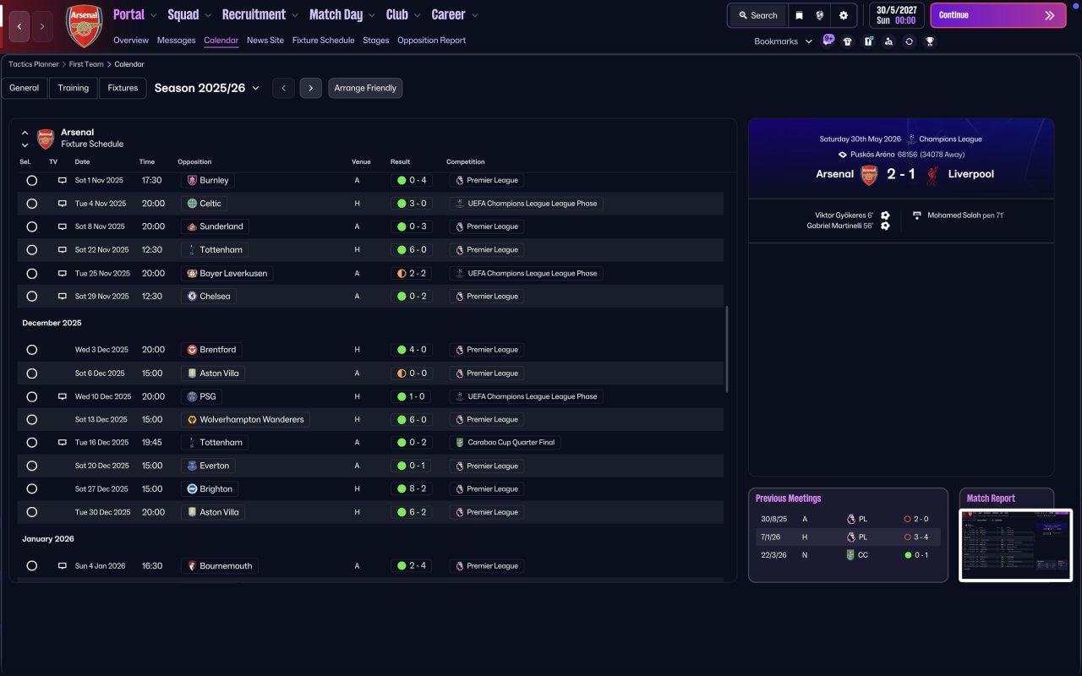The width and height of the screenshot is (1082, 676).
Task: Select the Brentford fixture radio button
Action: (x=32, y=350)
